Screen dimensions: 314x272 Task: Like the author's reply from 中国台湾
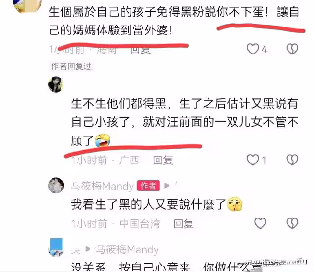(261, 223)
